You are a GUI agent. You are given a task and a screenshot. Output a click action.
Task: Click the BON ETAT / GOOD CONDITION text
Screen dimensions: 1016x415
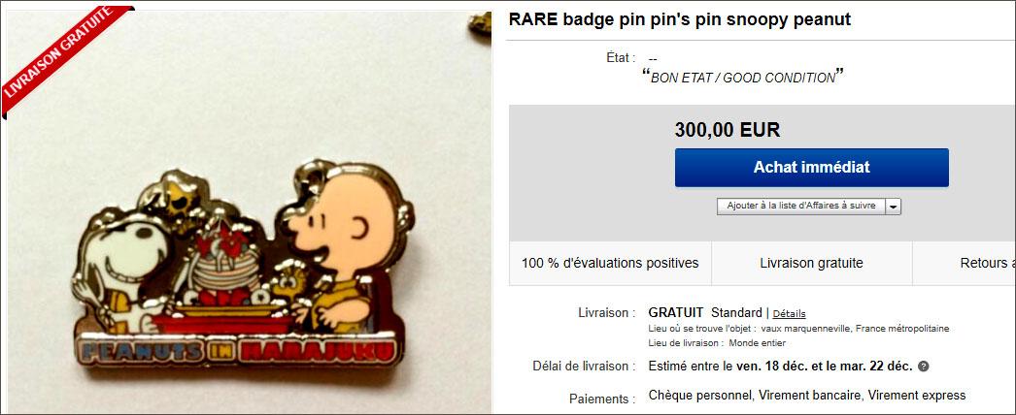743,78
